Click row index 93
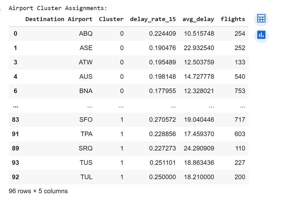 pyautogui.click(x=15, y=163)
